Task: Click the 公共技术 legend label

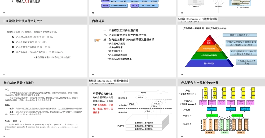Action: [x=225, y=133]
